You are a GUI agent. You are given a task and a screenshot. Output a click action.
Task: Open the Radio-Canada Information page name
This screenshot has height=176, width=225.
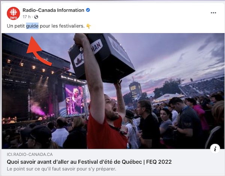[53, 10]
